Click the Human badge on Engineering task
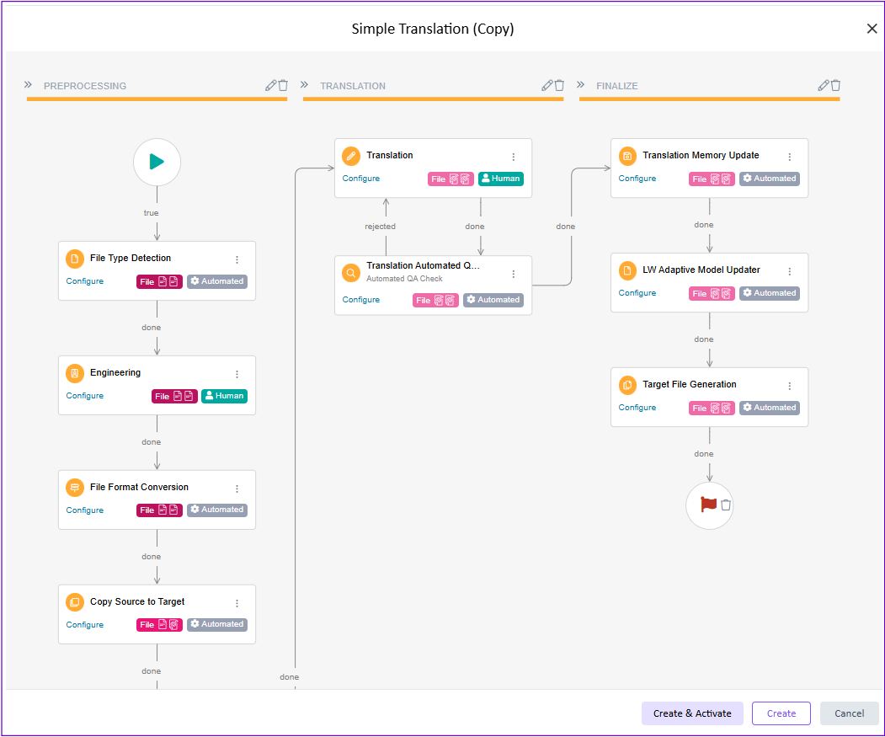This screenshot has width=885, height=737. (224, 396)
